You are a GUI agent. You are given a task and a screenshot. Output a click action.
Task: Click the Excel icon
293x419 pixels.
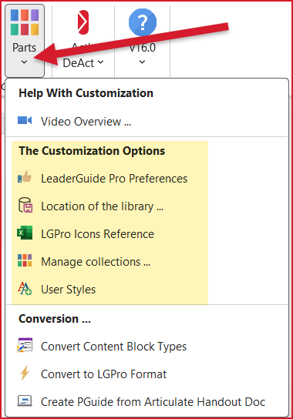(x=25, y=233)
